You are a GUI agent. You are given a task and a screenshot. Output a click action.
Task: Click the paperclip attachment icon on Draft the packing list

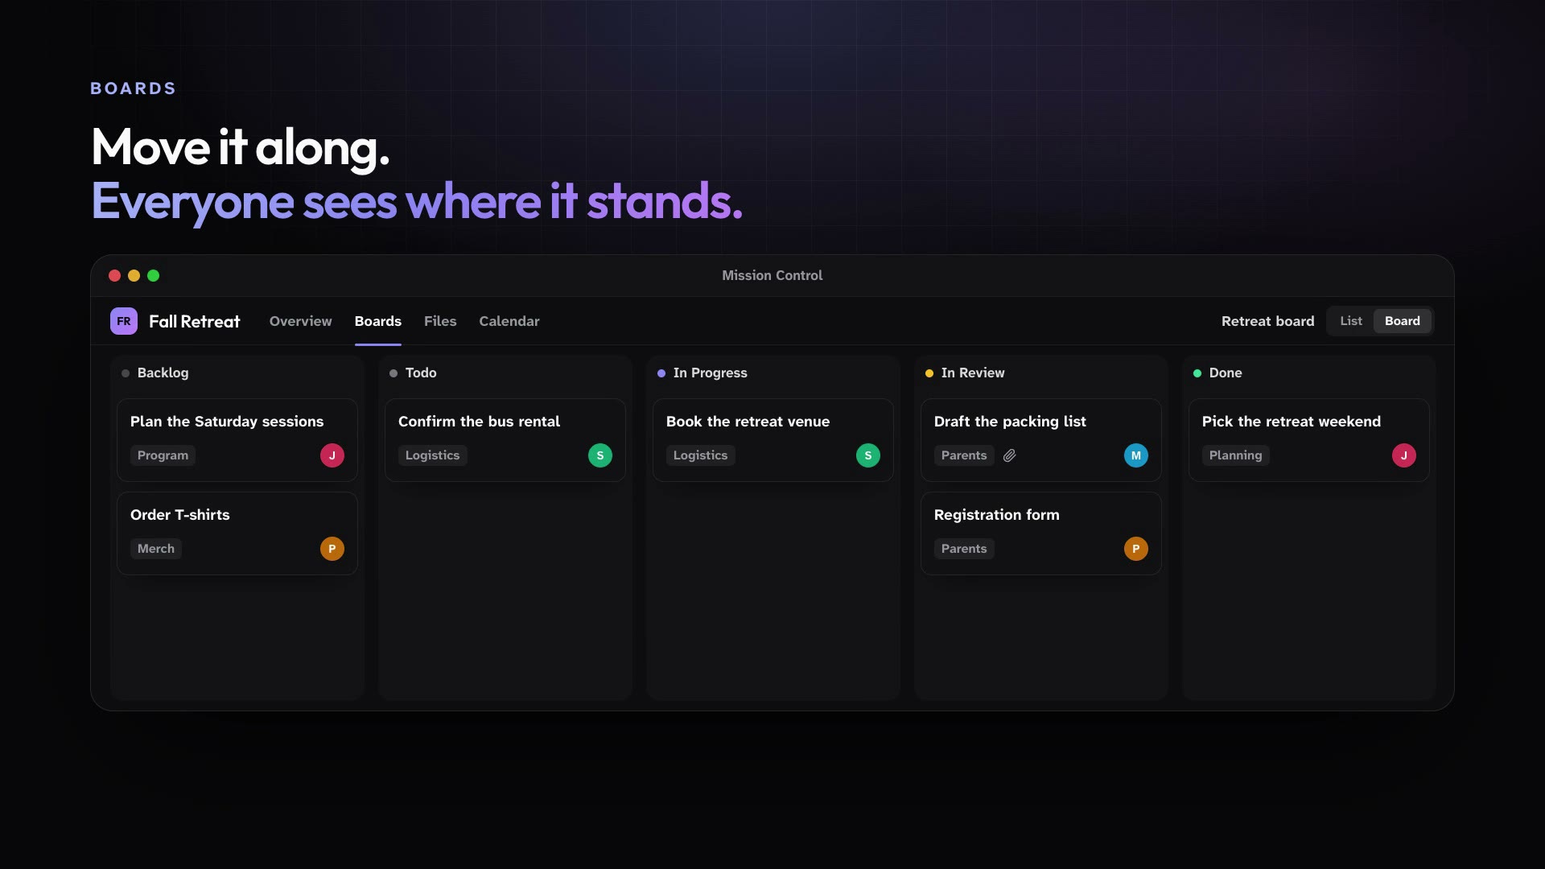(1009, 455)
